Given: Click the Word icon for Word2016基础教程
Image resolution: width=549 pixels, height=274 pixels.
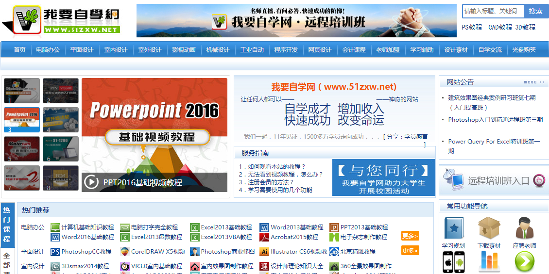Looking at the screenshot, I should [x=55, y=237].
